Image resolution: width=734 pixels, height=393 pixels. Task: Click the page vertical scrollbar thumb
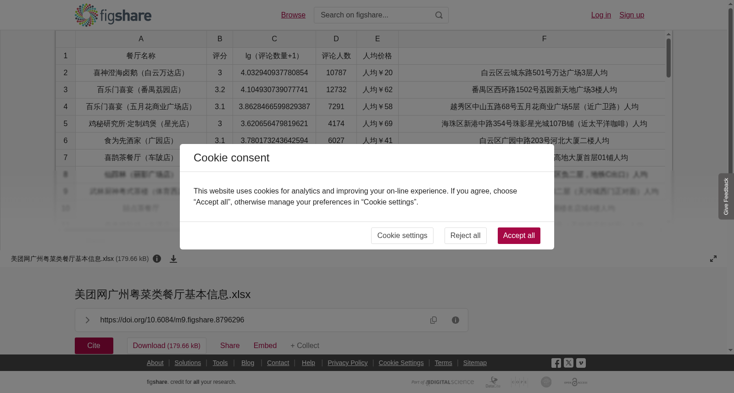click(730, 92)
